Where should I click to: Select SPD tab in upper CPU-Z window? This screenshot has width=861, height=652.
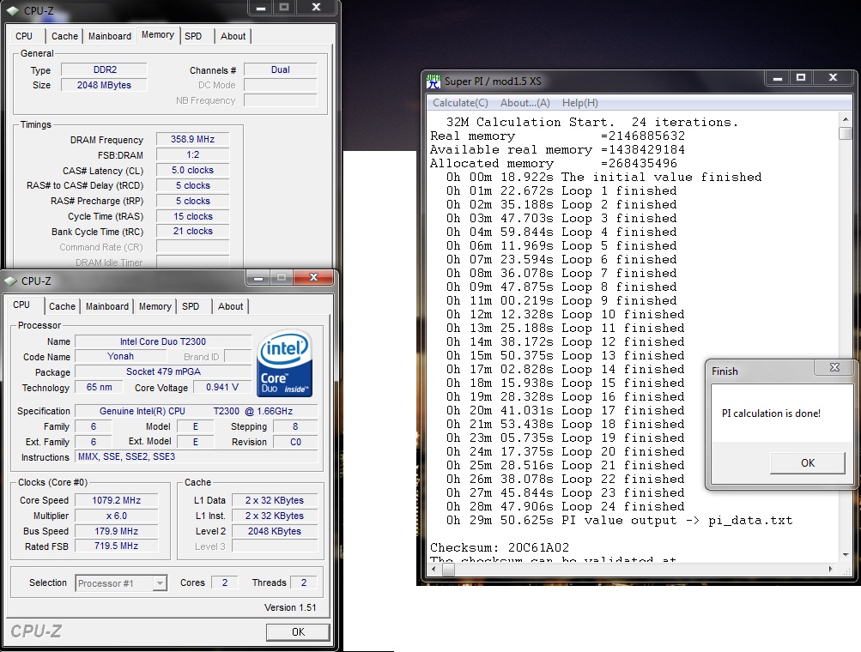193,36
